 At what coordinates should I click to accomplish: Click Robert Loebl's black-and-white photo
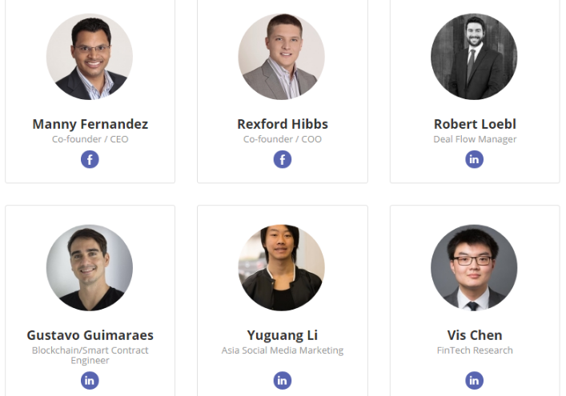[x=474, y=57]
